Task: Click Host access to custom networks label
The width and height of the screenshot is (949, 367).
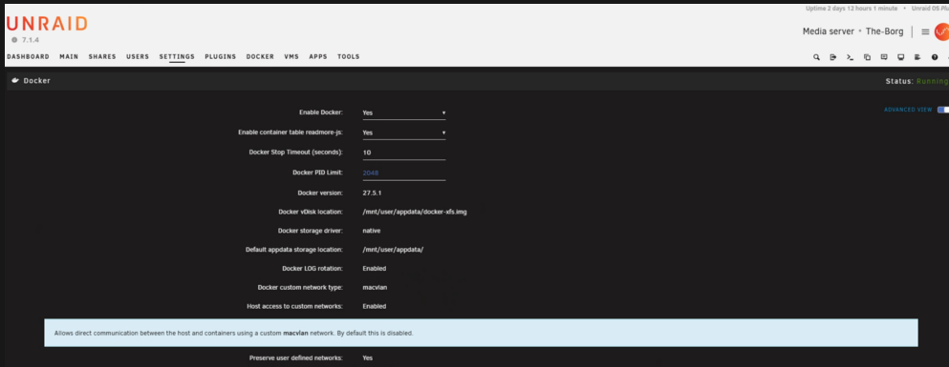Action: pyautogui.click(x=294, y=306)
